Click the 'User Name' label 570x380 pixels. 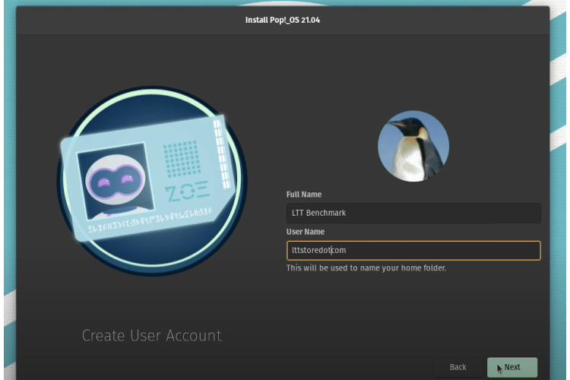(x=306, y=232)
